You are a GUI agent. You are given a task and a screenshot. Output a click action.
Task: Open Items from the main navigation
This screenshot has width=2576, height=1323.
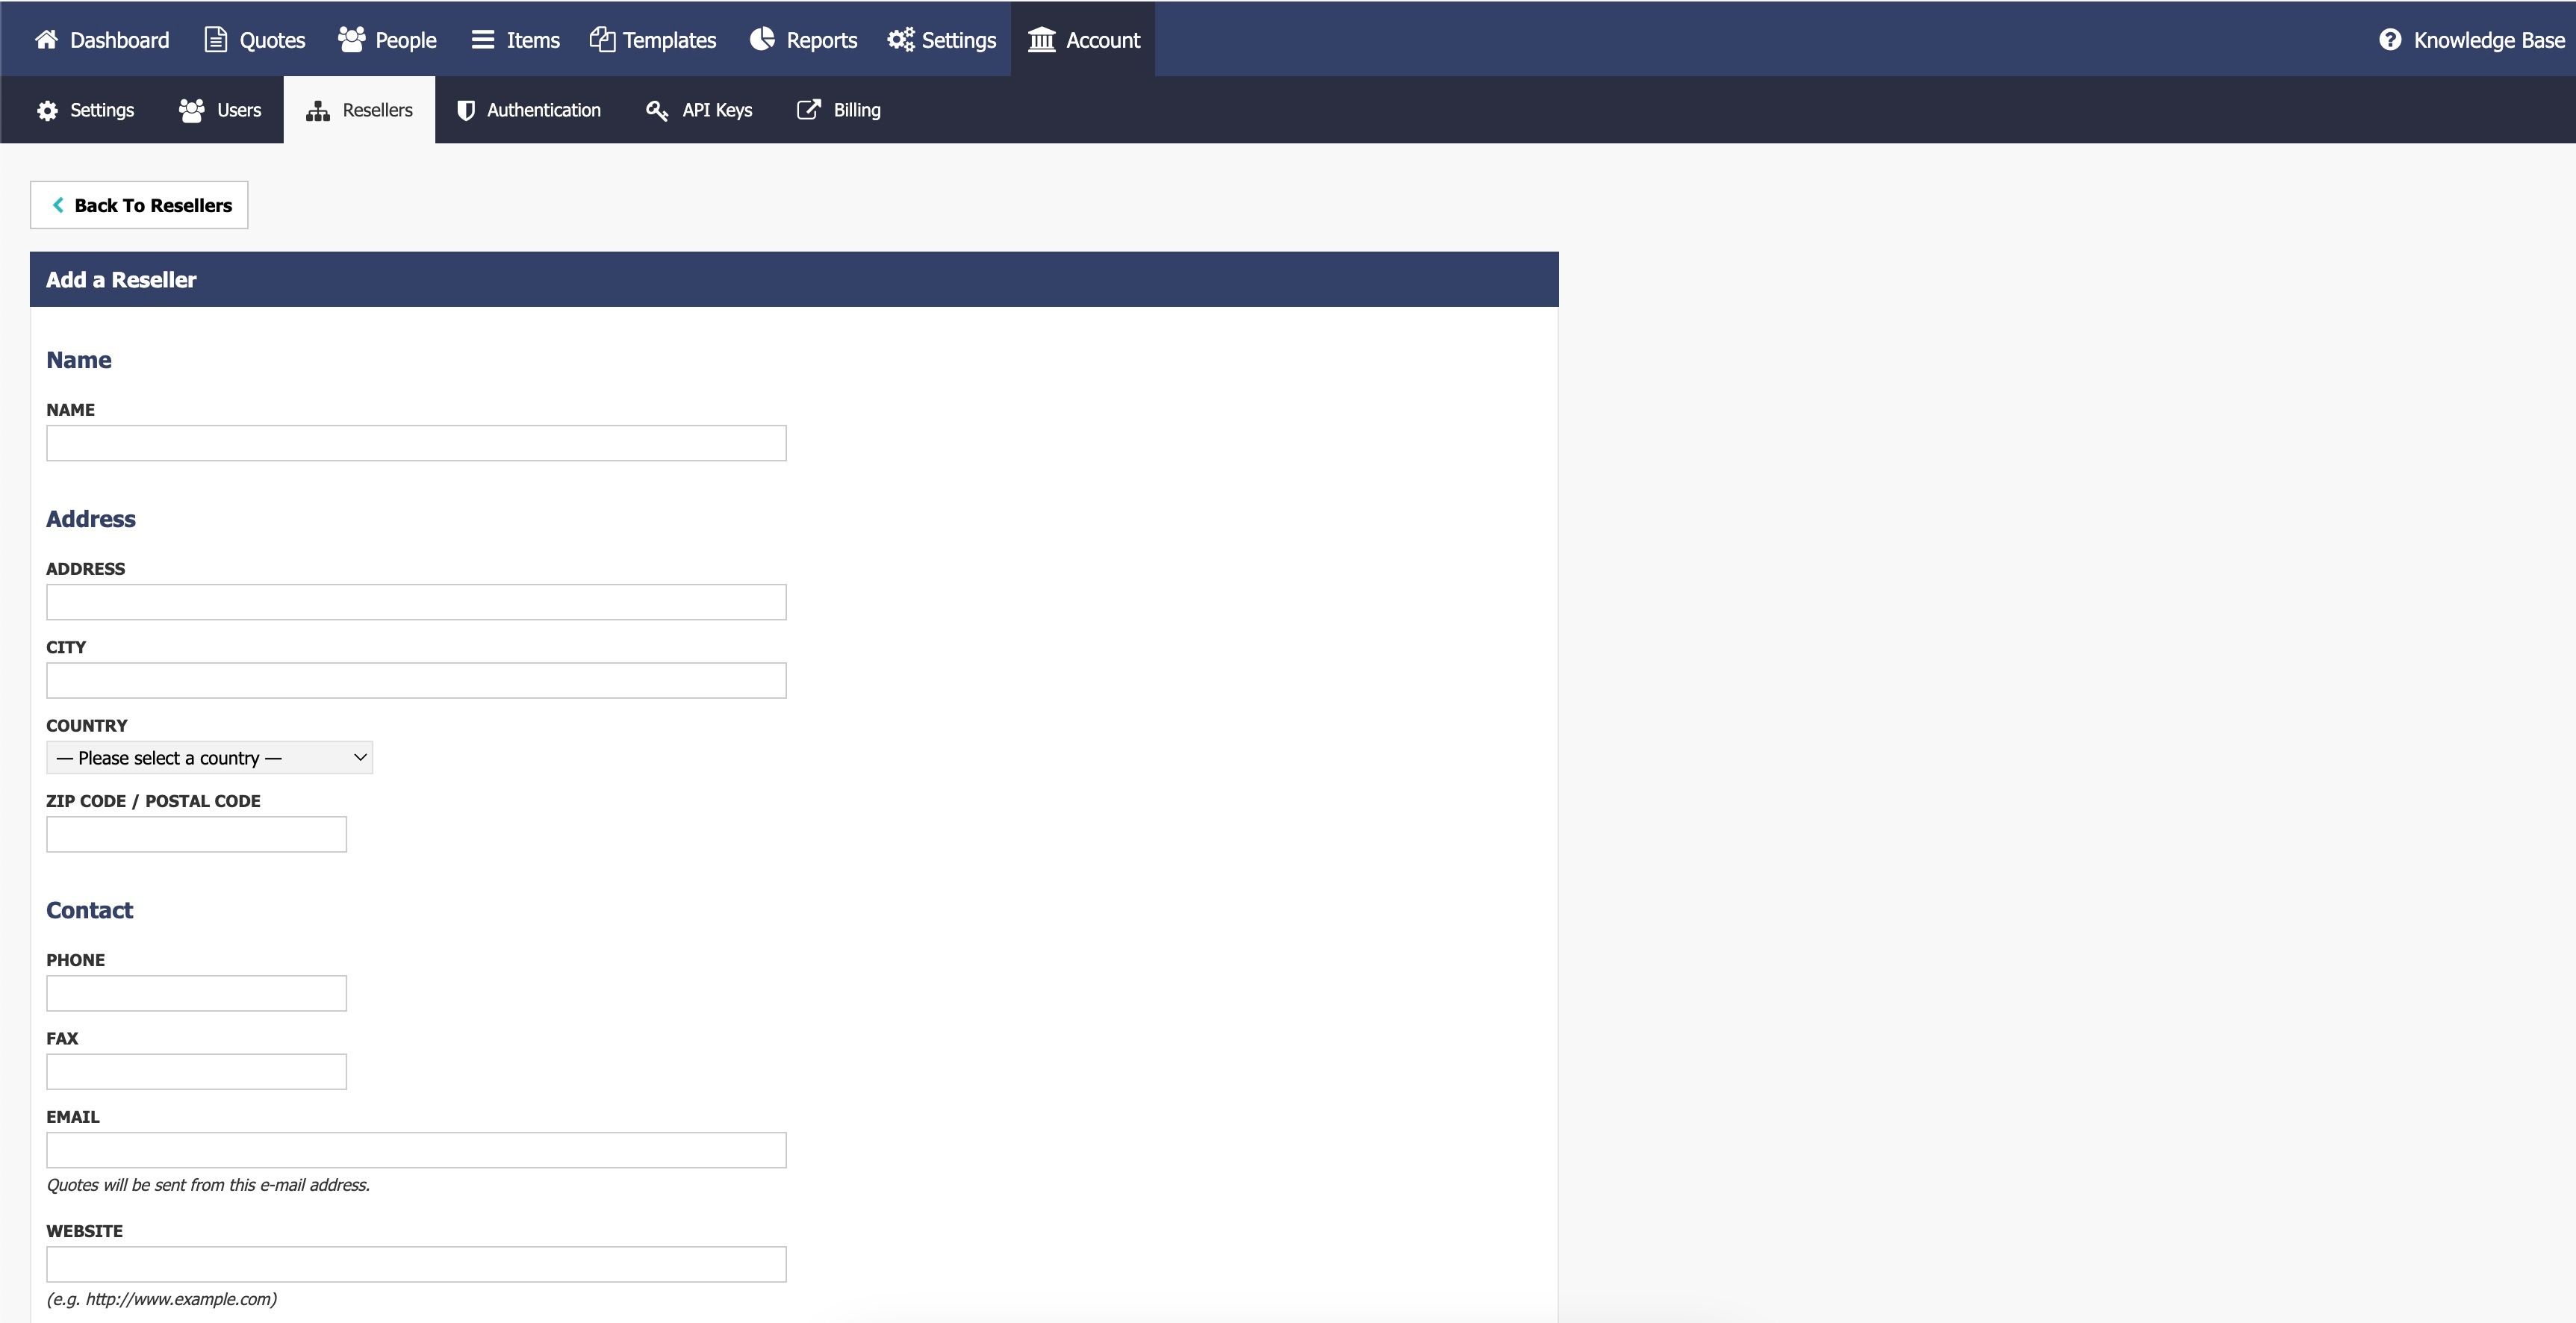tap(516, 39)
